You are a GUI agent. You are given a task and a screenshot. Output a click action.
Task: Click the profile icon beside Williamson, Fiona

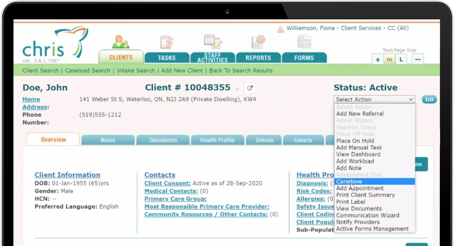(280, 28)
